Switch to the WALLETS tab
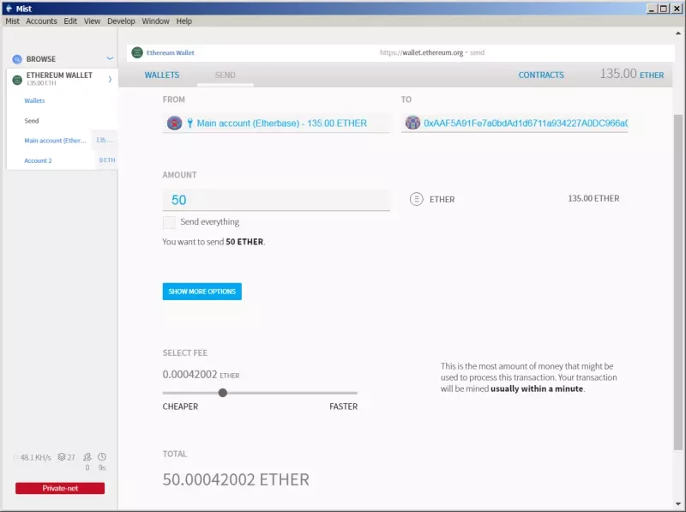Image resolution: width=686 pixels, height=512 pixels. [162, 75]
